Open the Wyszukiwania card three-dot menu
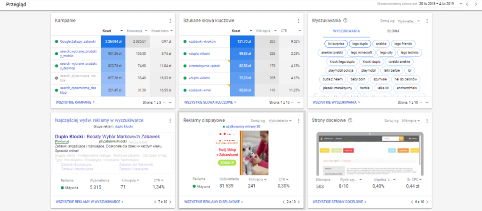Image resolution: width=482 pixels, height=211 pixels. [x=427, y=21]
